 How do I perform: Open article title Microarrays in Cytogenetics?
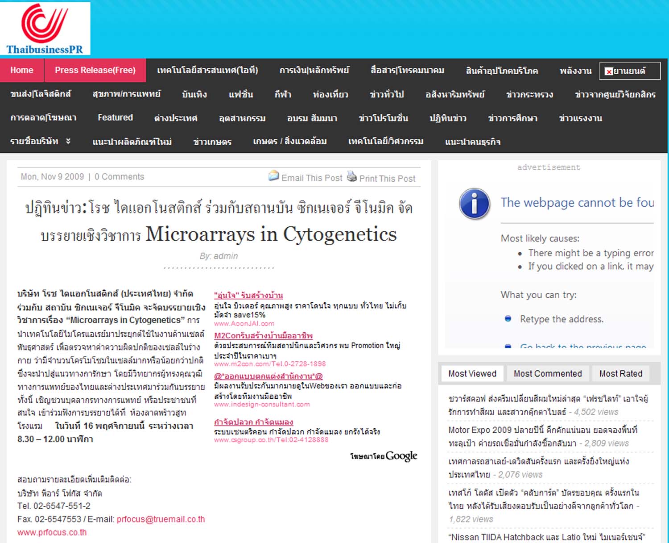click(x=219, y=221)
